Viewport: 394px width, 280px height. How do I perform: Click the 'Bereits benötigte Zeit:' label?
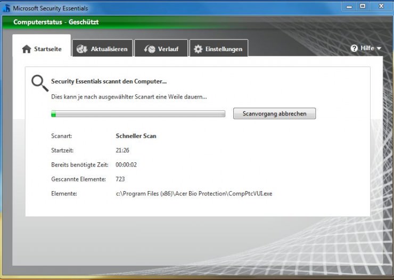coord(80,164)
